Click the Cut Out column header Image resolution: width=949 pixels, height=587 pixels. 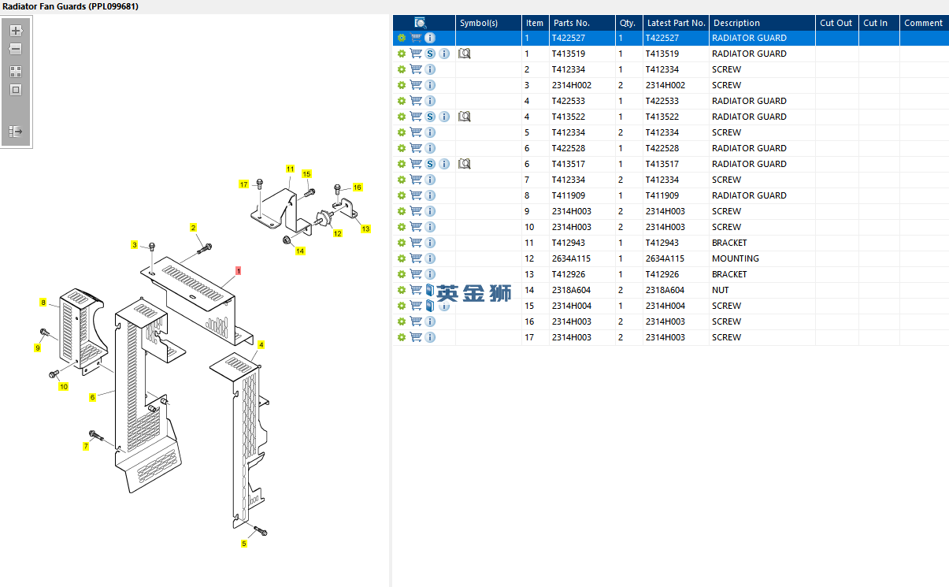click(x=836, y=23)
